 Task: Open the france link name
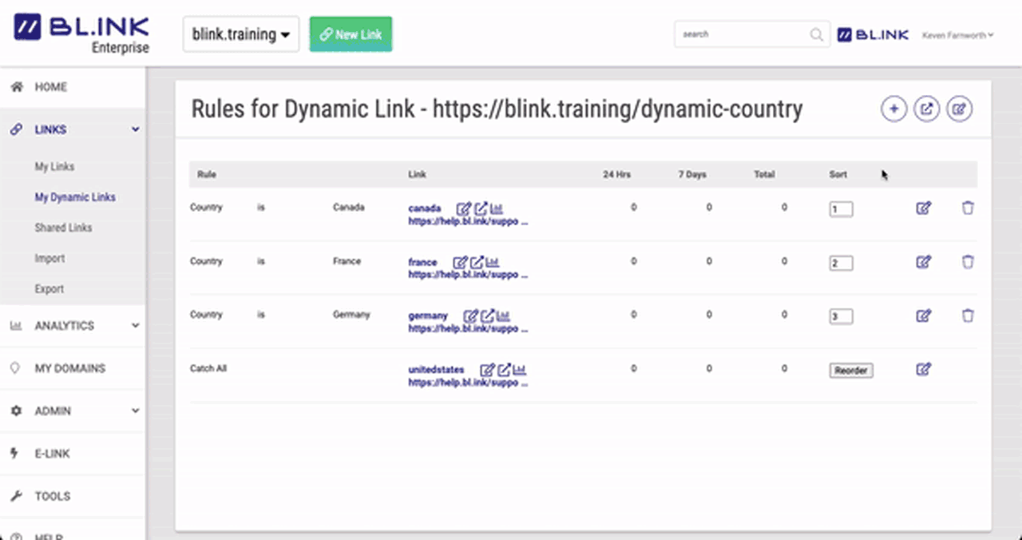click(x=422, y=262)
